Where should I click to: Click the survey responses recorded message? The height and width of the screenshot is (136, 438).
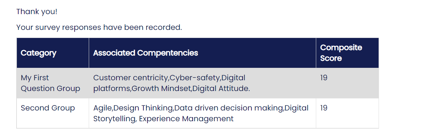[x=99, y=27]
